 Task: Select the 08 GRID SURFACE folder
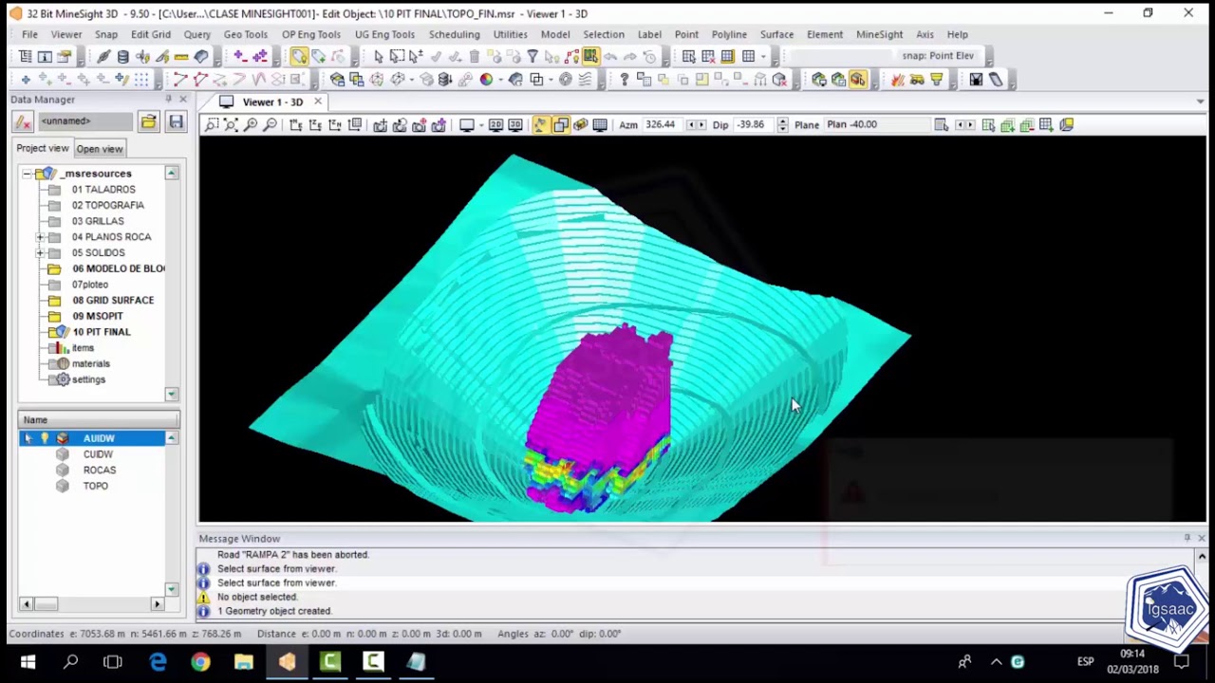(x=113, y=301)
